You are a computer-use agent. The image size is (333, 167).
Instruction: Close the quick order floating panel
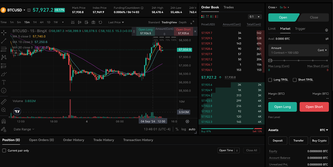(195, 31)
